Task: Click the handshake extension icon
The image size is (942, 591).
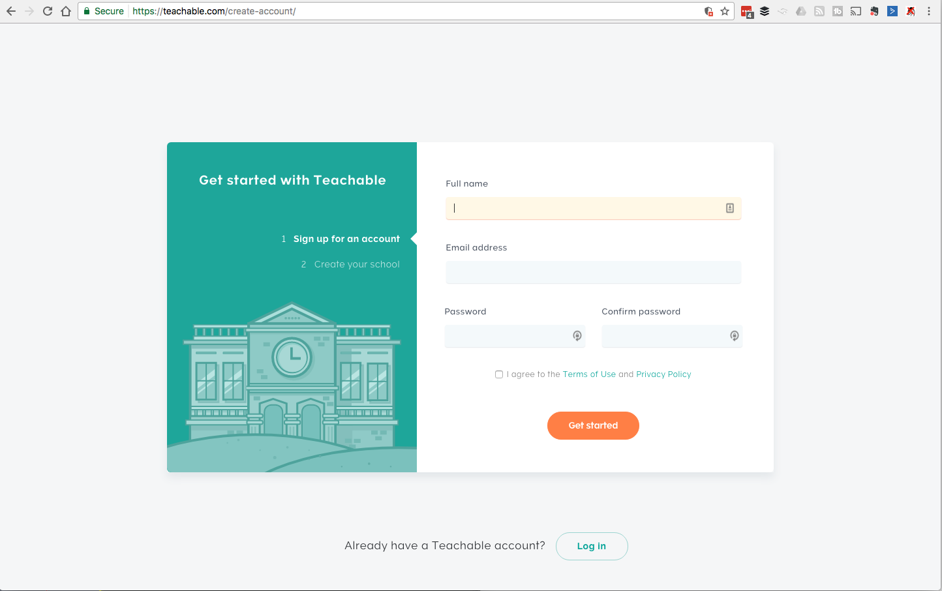Action: pyautogui.click(x=783, y=11)
